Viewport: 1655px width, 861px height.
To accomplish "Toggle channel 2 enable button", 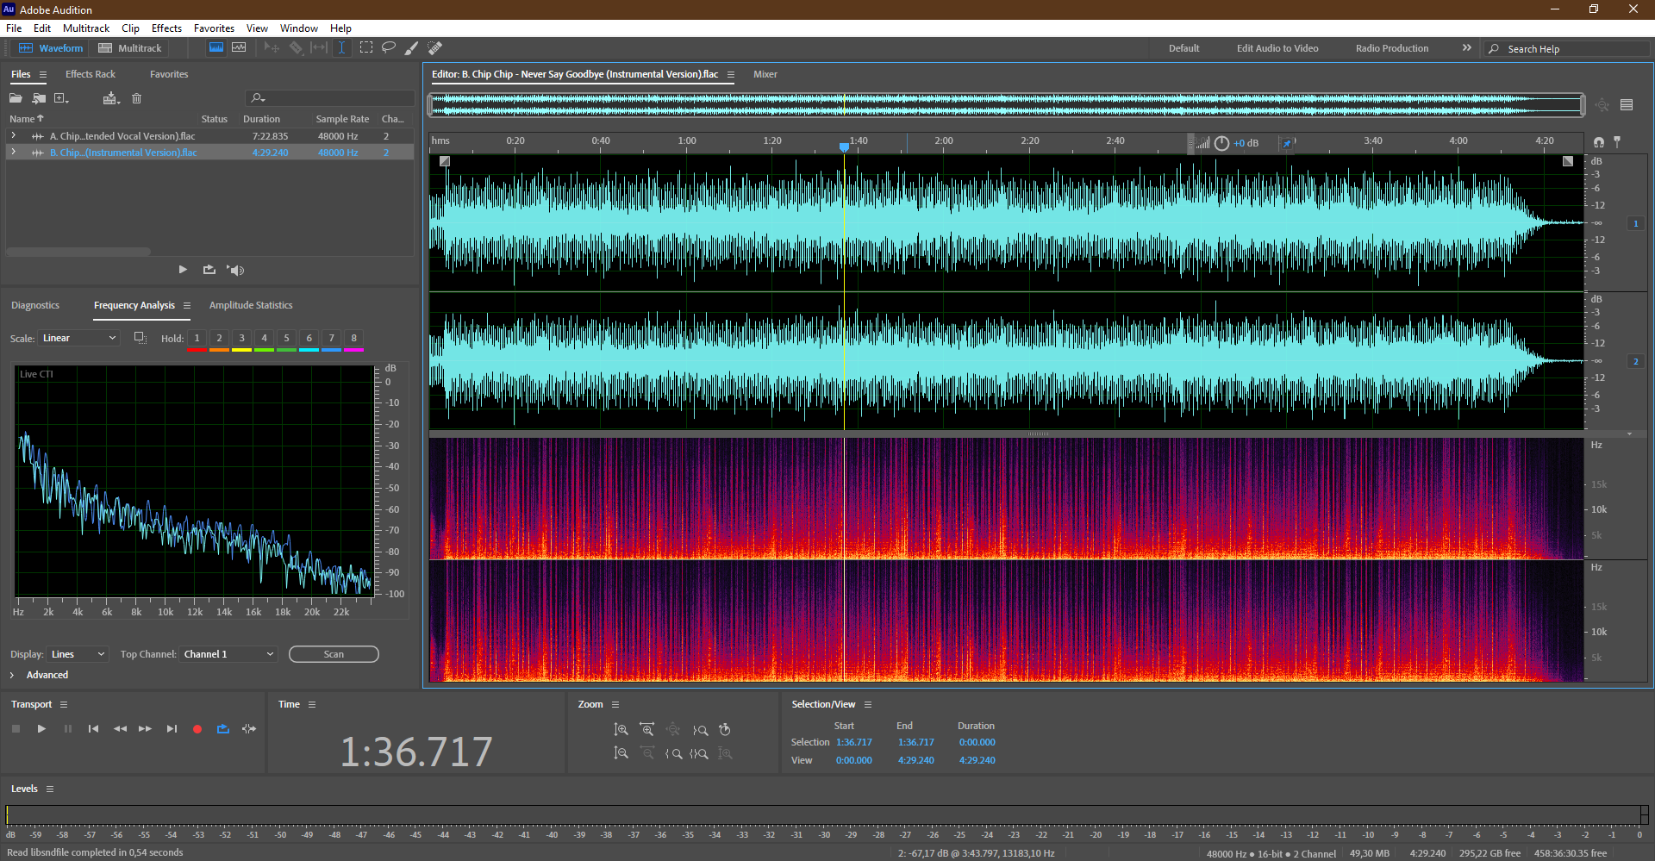I will tap(1635, 361).
